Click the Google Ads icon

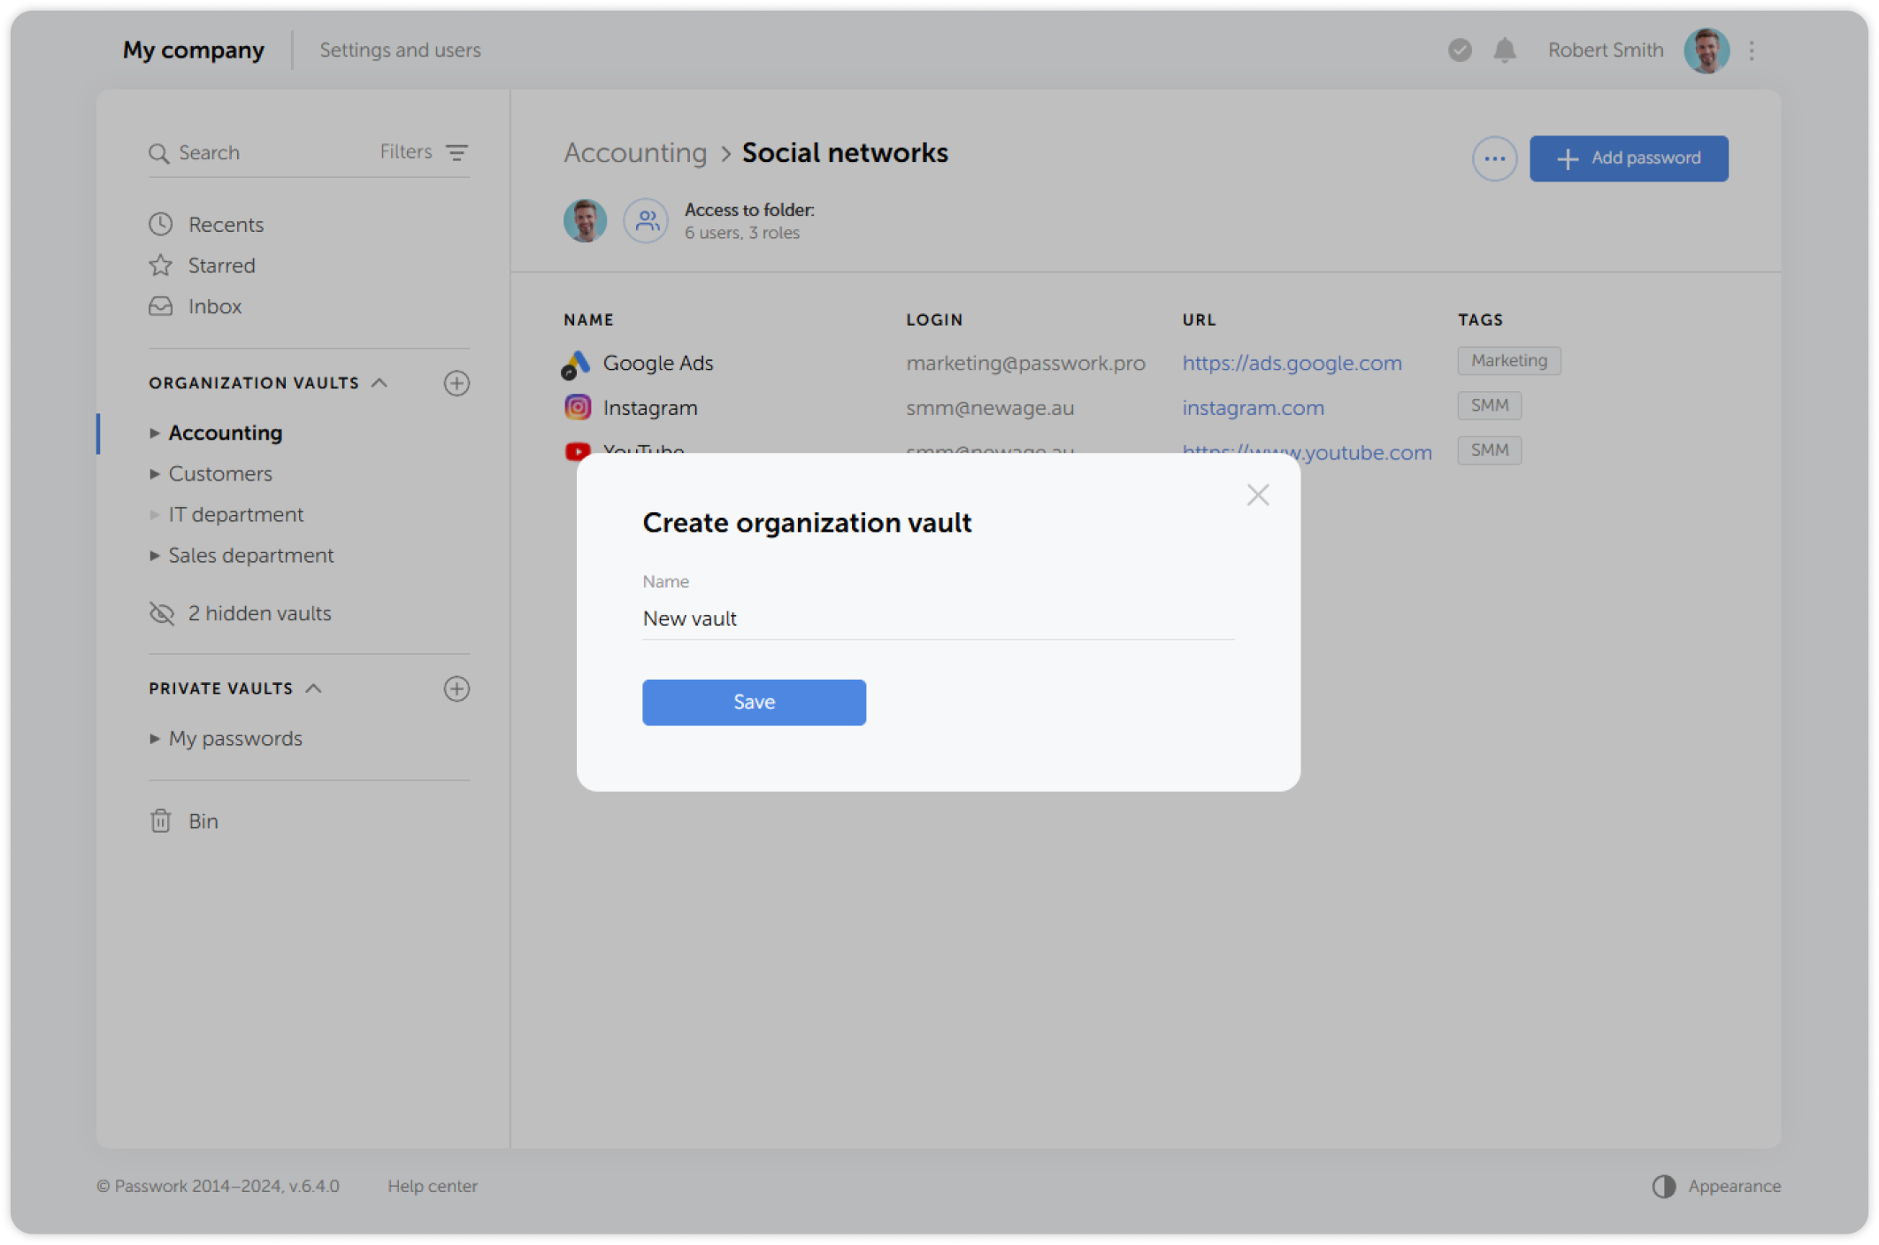click(577, 363)
